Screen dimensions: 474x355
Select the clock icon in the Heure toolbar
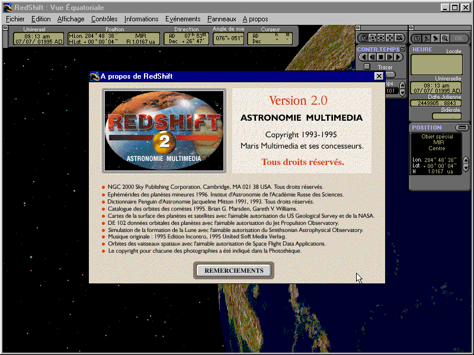click(x=417, y=38)
